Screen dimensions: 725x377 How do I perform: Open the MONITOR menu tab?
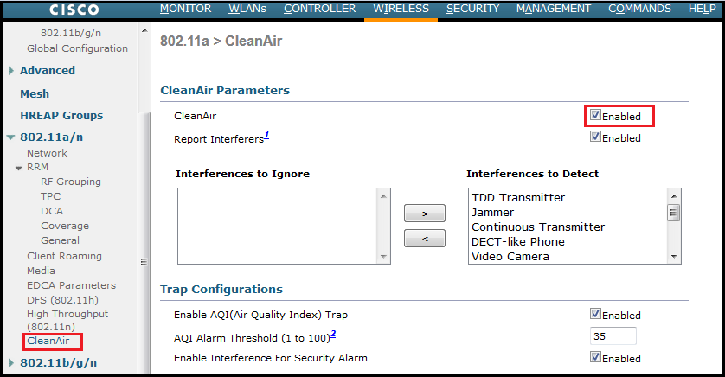[185, 9]
